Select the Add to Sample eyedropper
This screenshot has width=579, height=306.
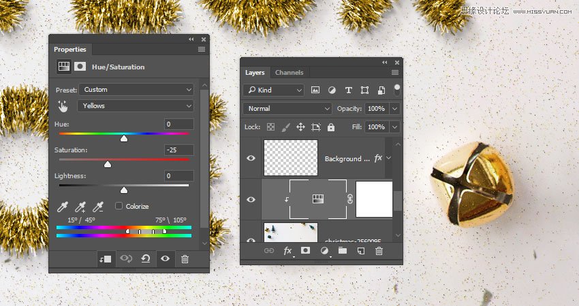80,207
